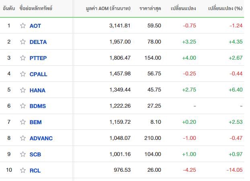Viewport: 250px width, 181px height.
Task: Click the star icon beside ADVANC
Action: point(23,138)
